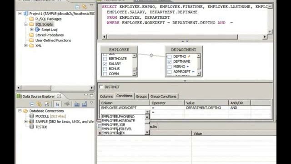Collapse all icon in Data Source Explorer toolbar
This screenshot has width=291, height=164.
(x=32, y=104)
